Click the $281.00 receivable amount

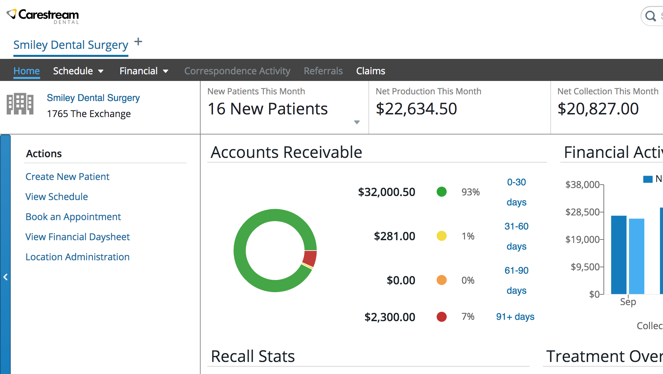(x=395, y=236)
